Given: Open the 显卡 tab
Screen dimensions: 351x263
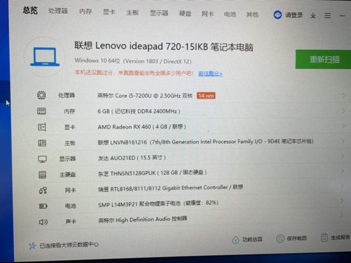Looking at the screenshot, I should 109,12.
